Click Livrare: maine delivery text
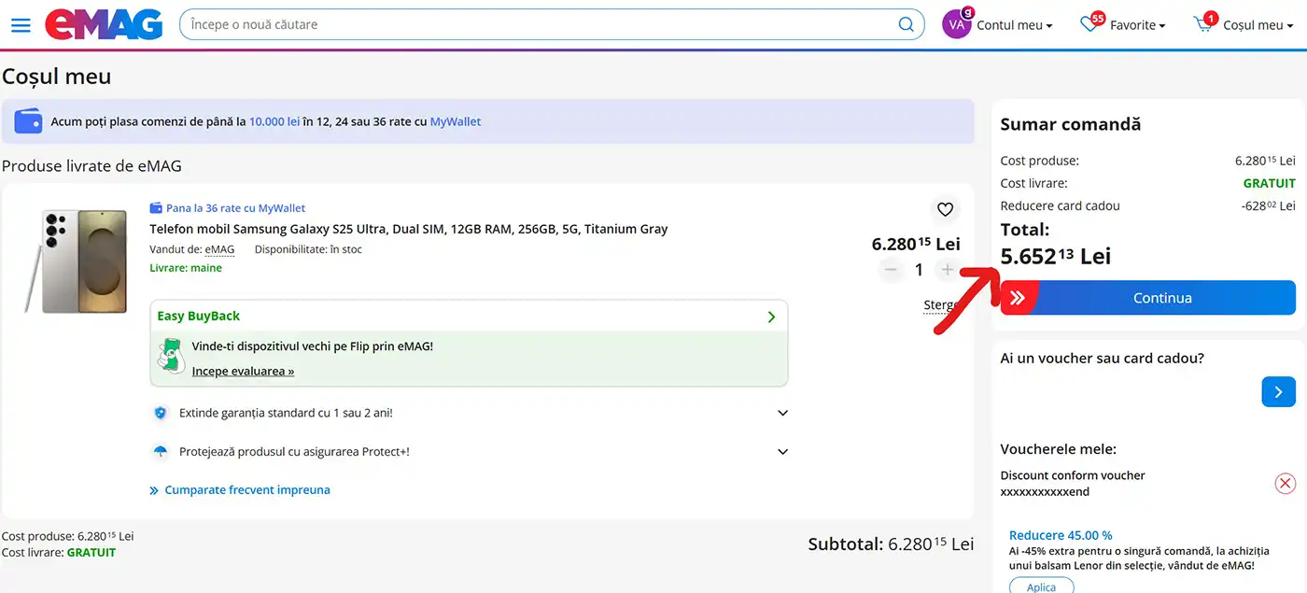 click(x=186, y=268)
